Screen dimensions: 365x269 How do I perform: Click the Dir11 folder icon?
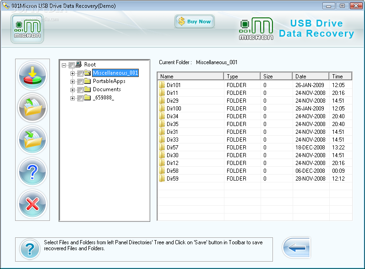[162, 93]
